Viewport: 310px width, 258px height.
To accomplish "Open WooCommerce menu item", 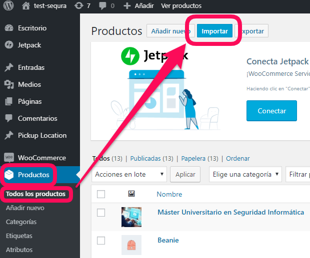I will pos(42,158).
